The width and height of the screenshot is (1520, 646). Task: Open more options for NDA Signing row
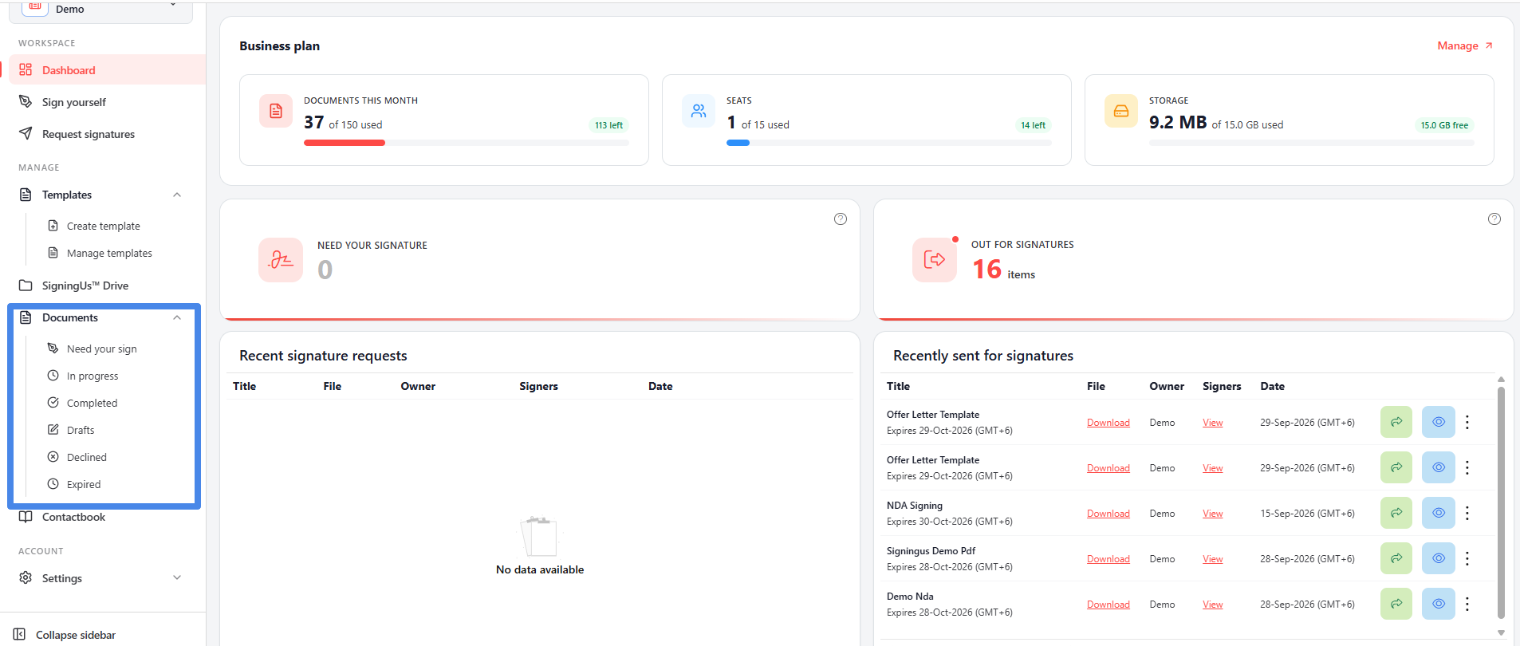tap(1467, 513)
